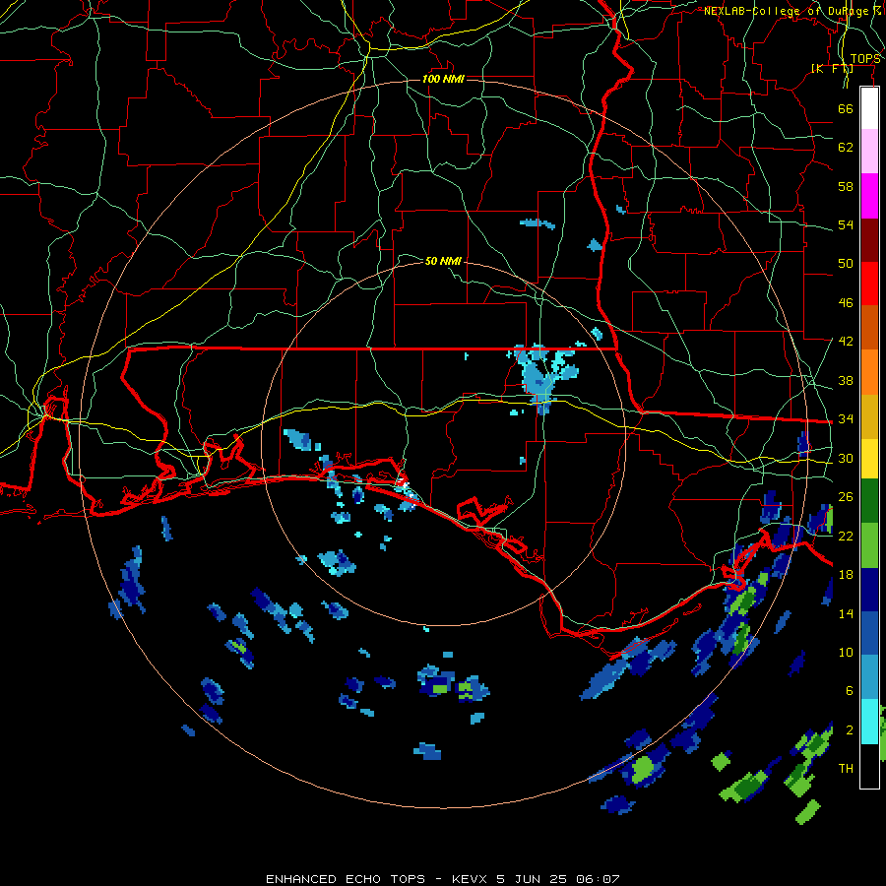Pick the light orange legend band
Viewport: 886px width, 886px height.
coord(869,372)
